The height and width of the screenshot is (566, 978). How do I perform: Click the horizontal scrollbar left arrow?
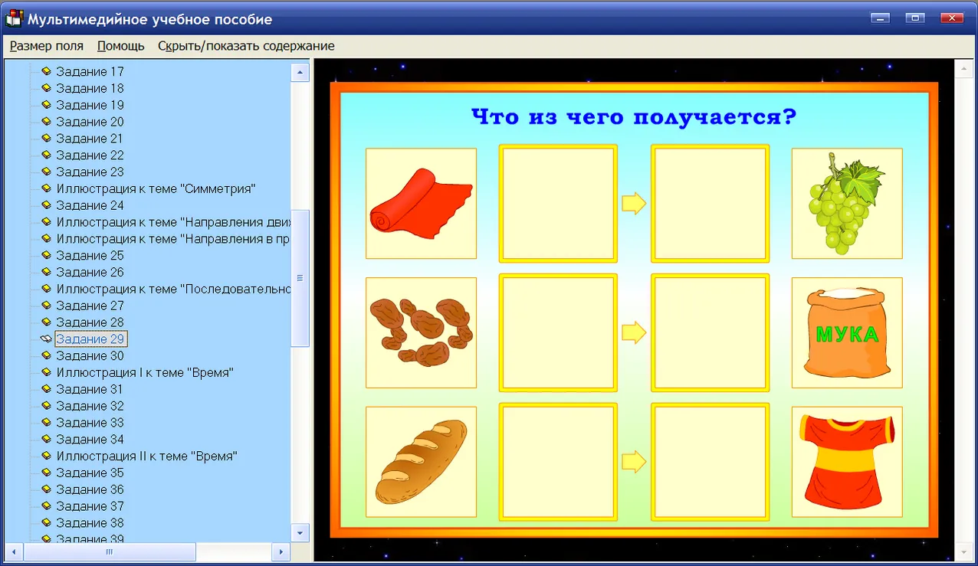coord(14,551)
